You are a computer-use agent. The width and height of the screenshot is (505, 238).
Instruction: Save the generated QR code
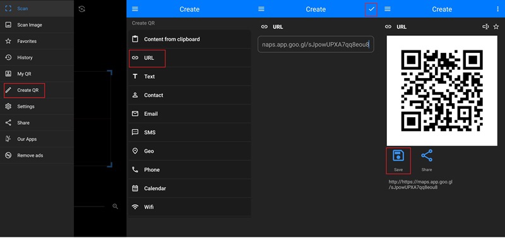pos(398,161)
